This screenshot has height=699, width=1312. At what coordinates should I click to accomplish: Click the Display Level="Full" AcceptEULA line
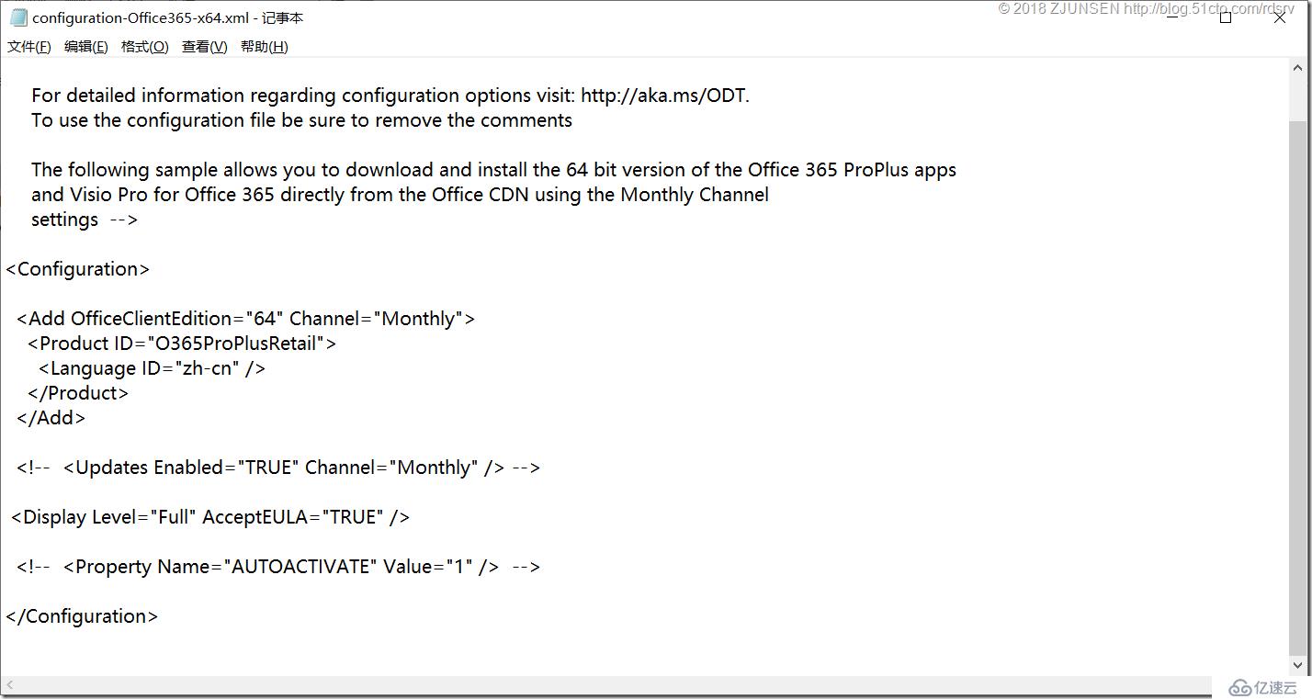[210, 517]
